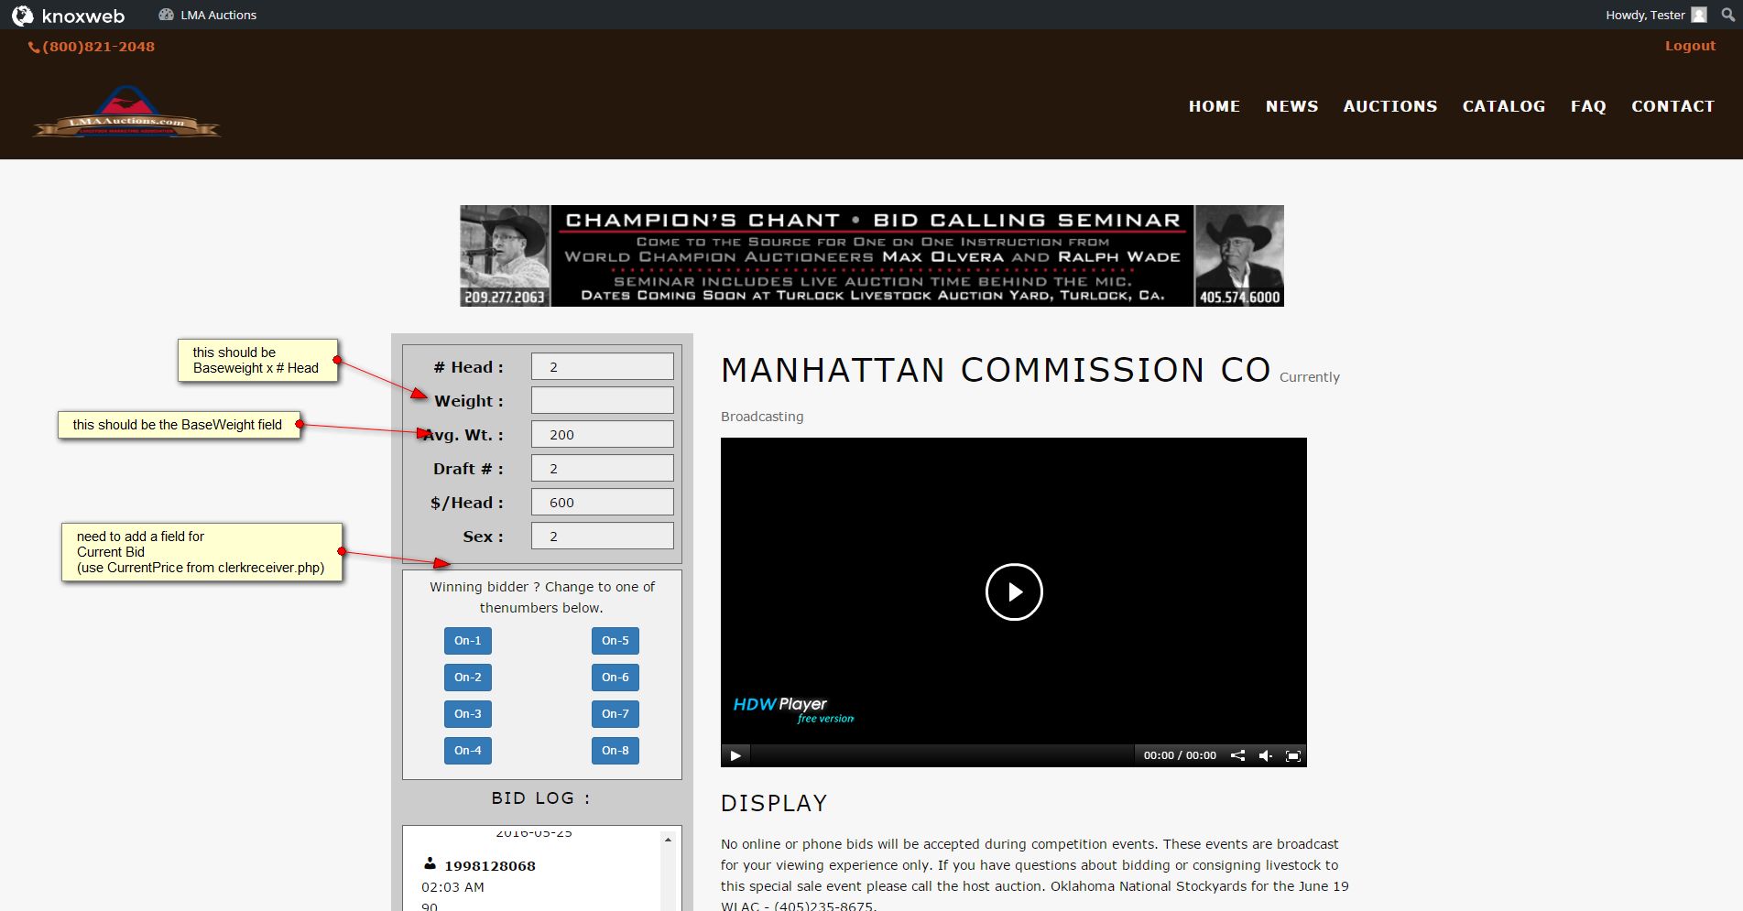Click the search magnifier in admin bar
Image resolution: width=1743 pixels, height=911 pixels.
coord(1727,15)
